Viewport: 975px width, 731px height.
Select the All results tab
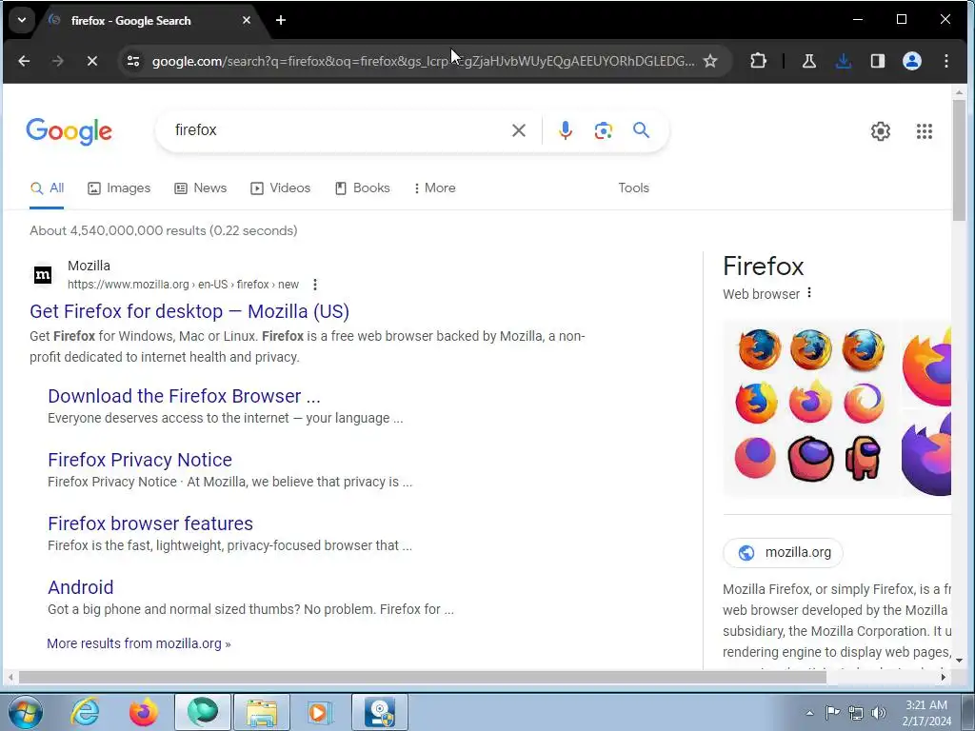pyautogui.click(x=47, y=188)
